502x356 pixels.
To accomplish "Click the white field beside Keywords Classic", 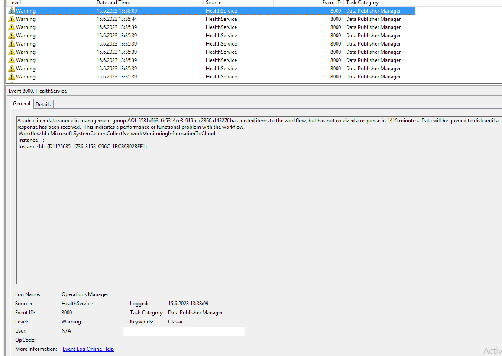I will 184,331.
